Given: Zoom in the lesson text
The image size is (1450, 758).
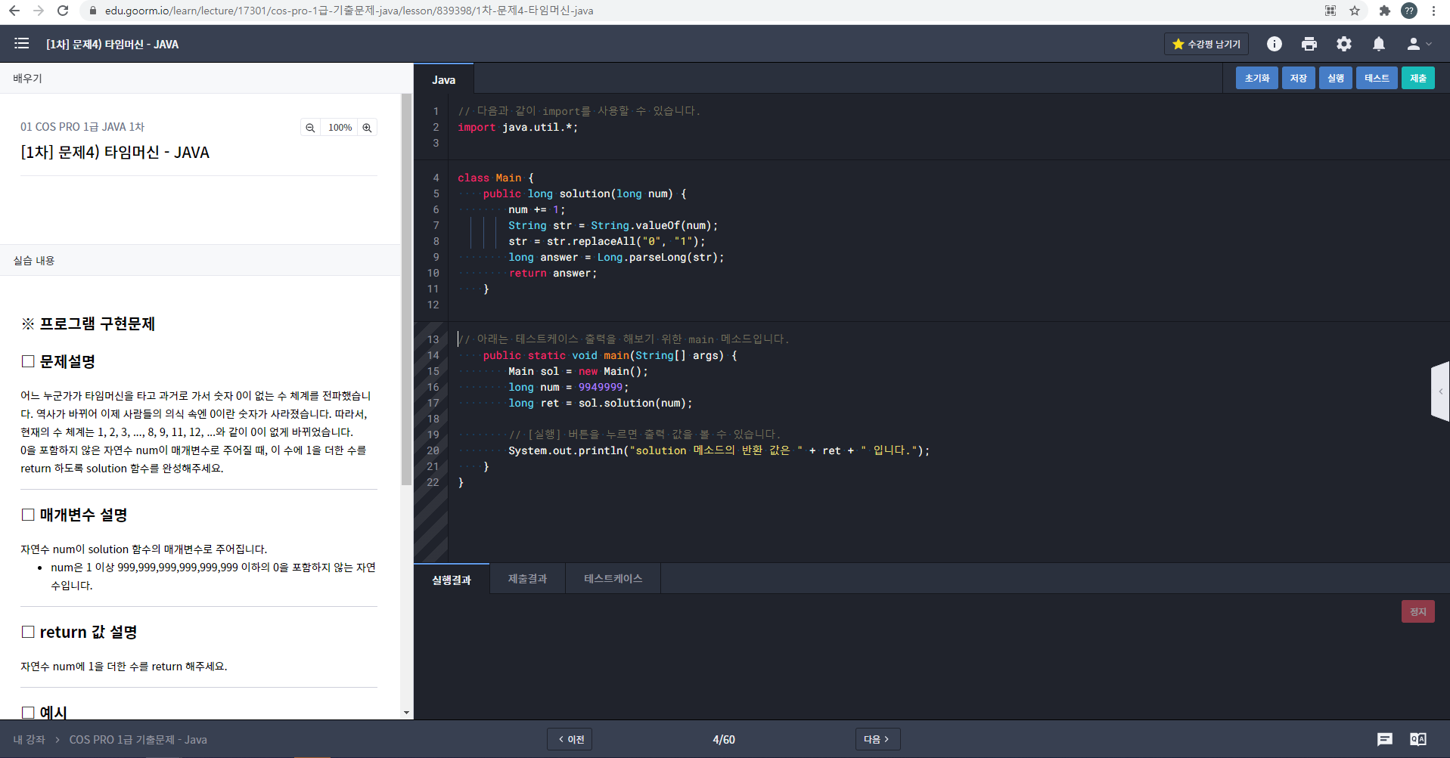Looking at the screenshot, I should [x=367, y=128].
